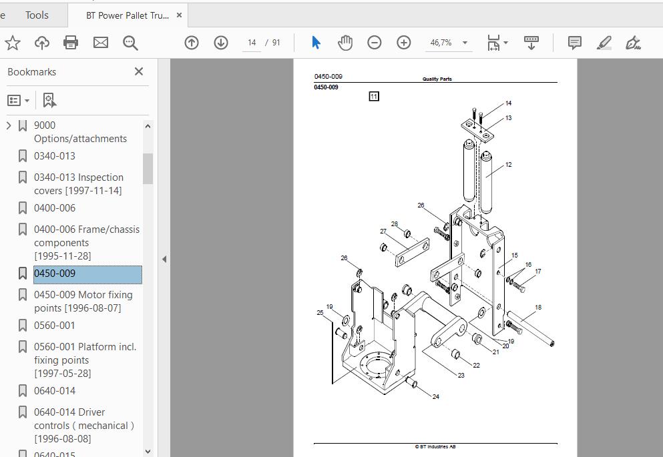Open the 46,7% zoom level dropdown
The width and height of the screenshot is (663, 457).
click(x=465, y=43)
